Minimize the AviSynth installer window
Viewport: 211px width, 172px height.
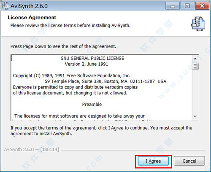(x=173, y=6)
